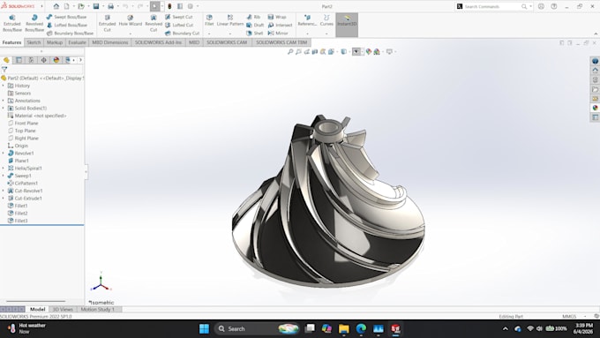Expand the Sweep1 feature node

(x=4, y=176)
